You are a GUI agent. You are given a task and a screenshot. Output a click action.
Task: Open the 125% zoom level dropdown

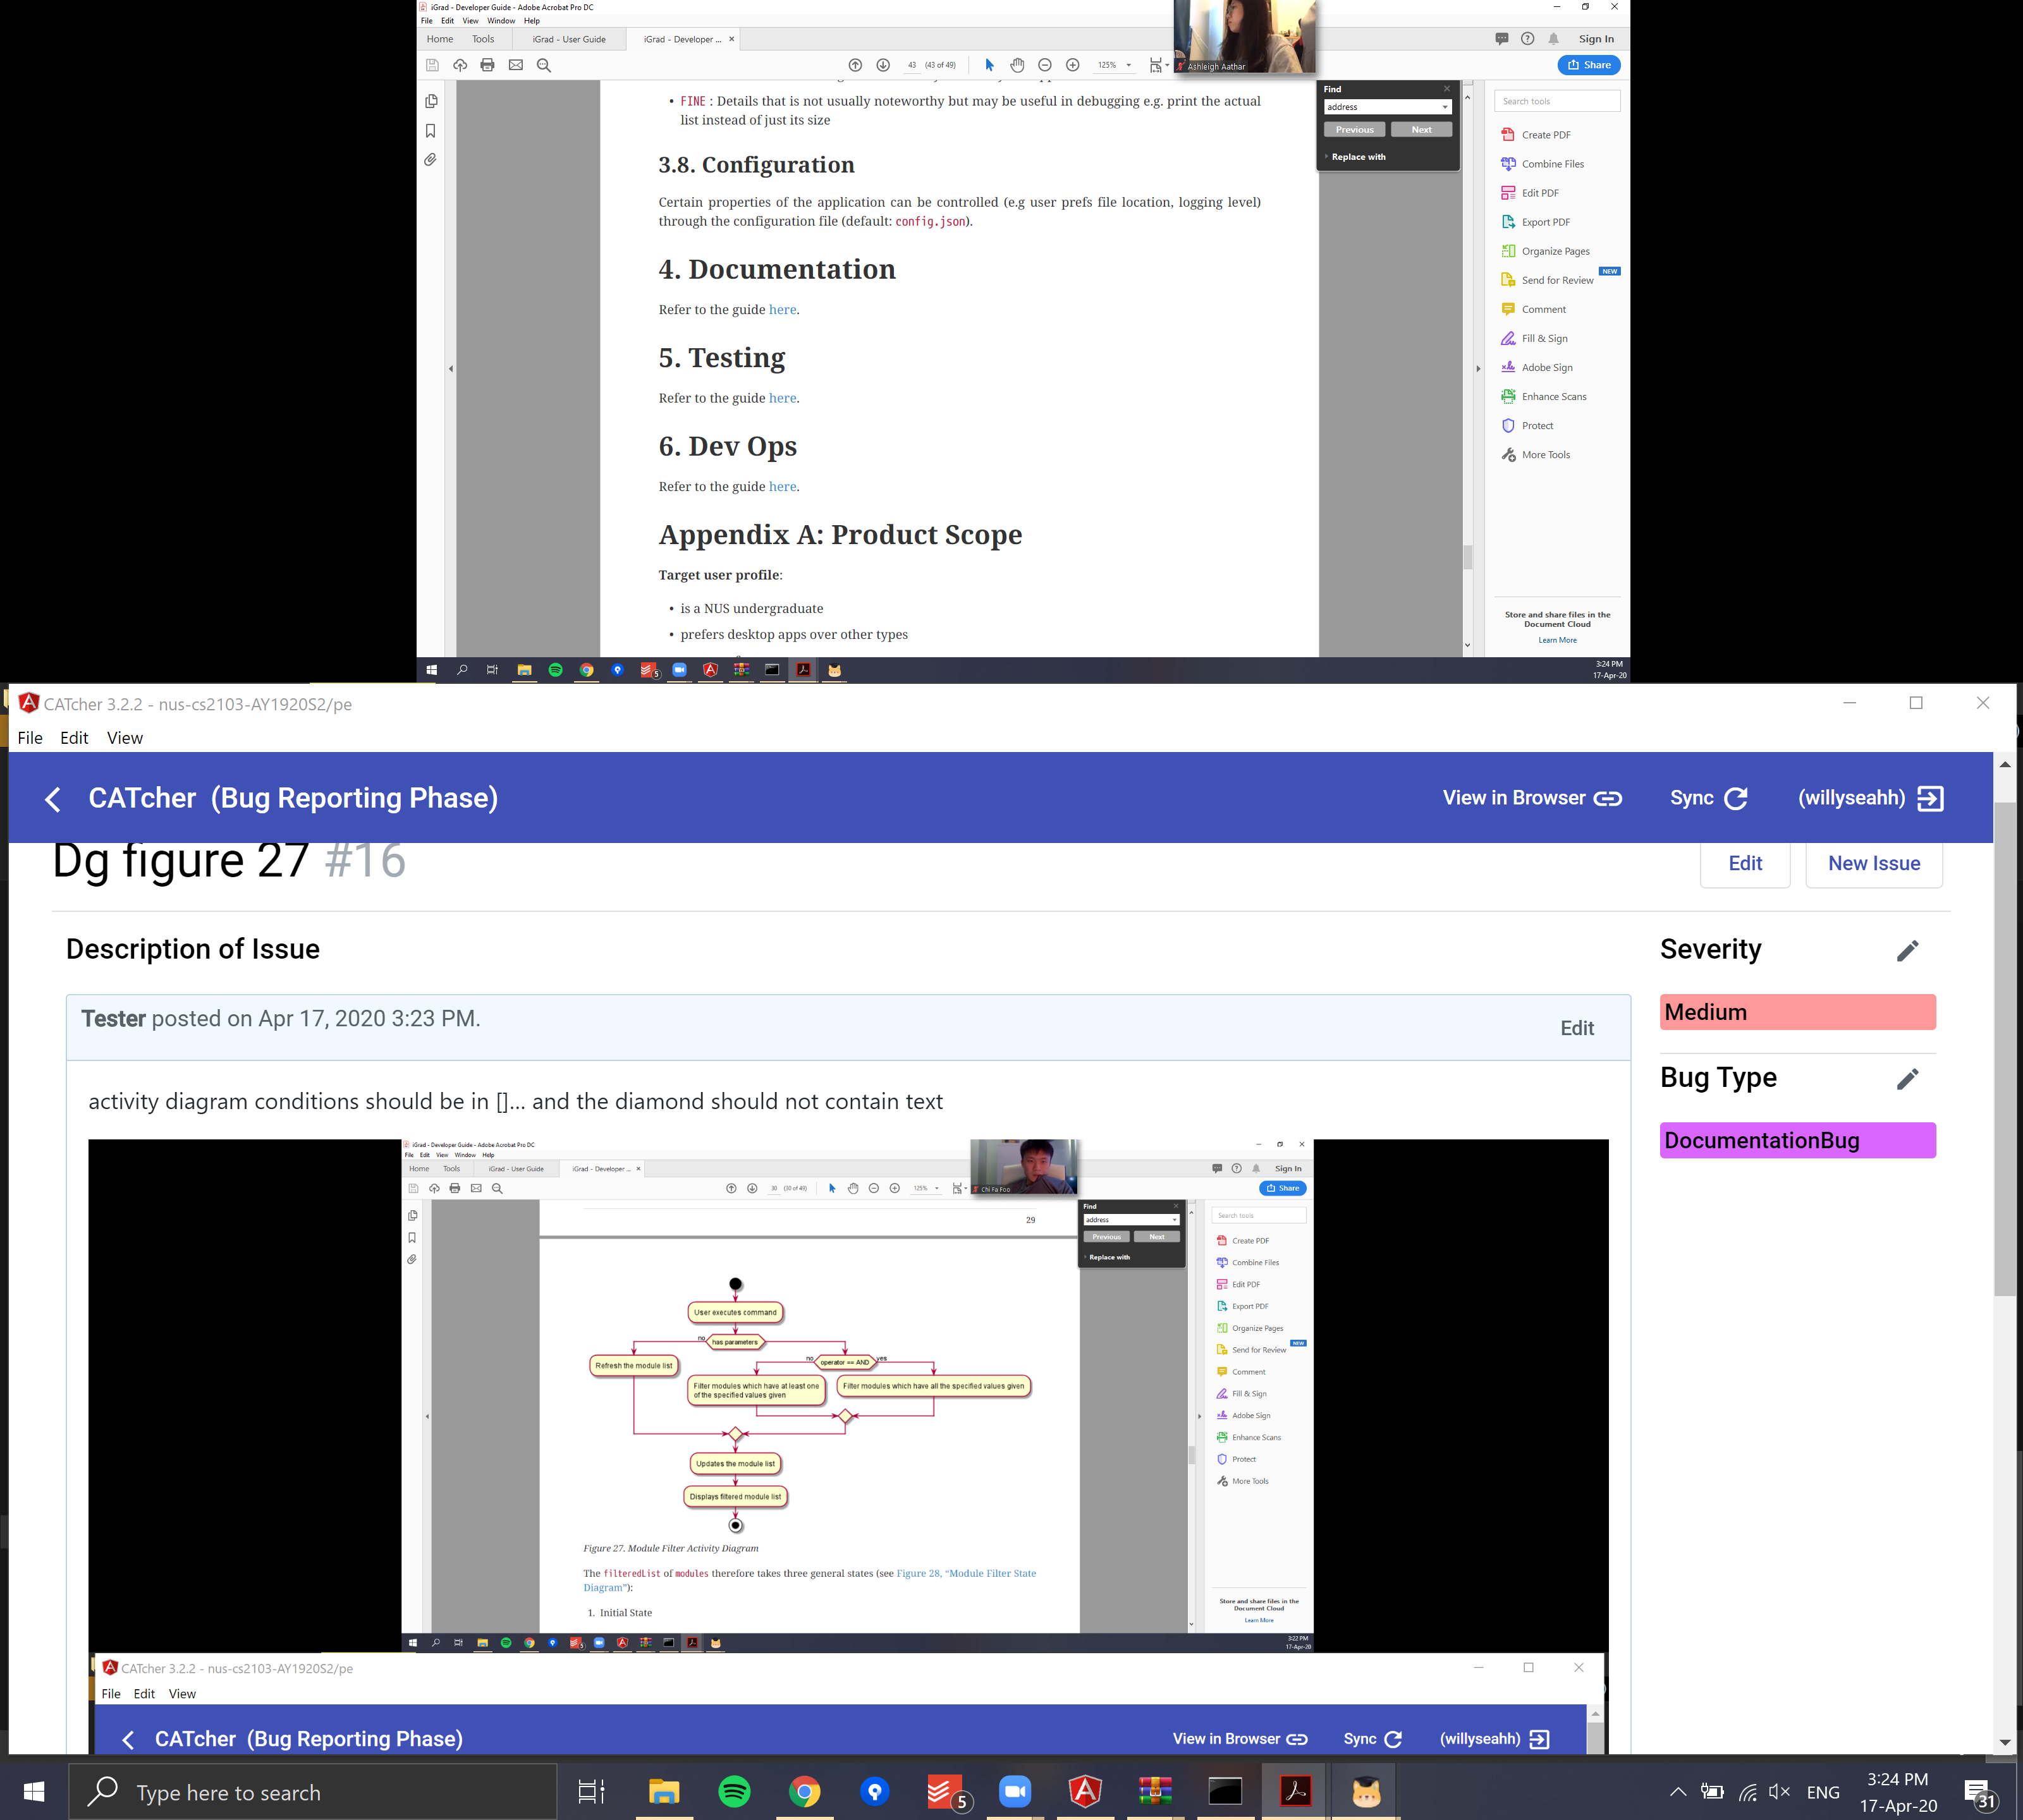coord(1128,65)
